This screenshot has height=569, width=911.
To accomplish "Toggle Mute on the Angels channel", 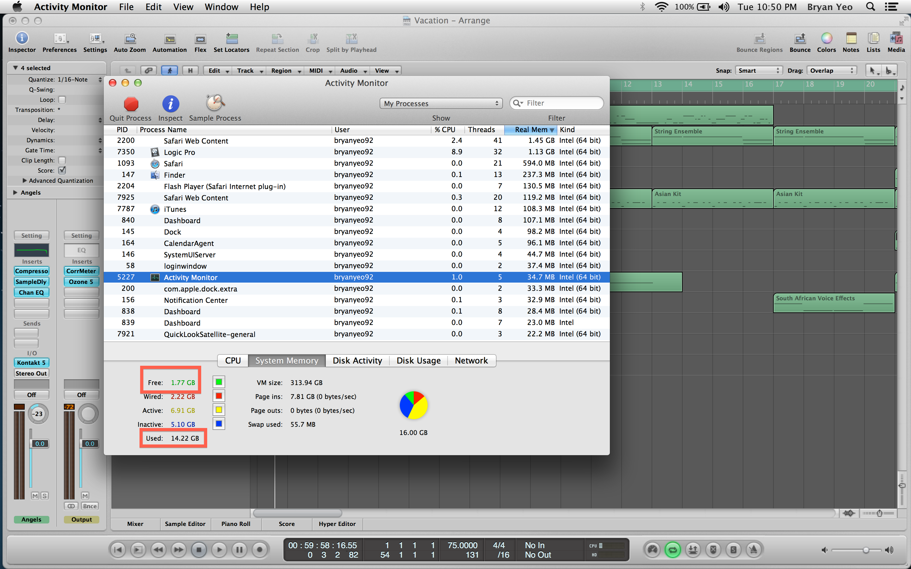I will [35, 496].
